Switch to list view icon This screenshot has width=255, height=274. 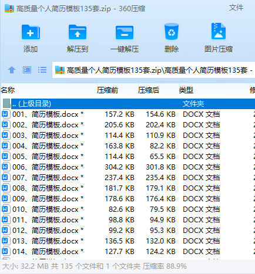click(x=42, y=70)
